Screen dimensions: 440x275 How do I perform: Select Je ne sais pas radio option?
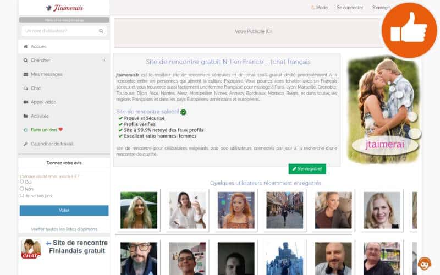click(21, 195)
